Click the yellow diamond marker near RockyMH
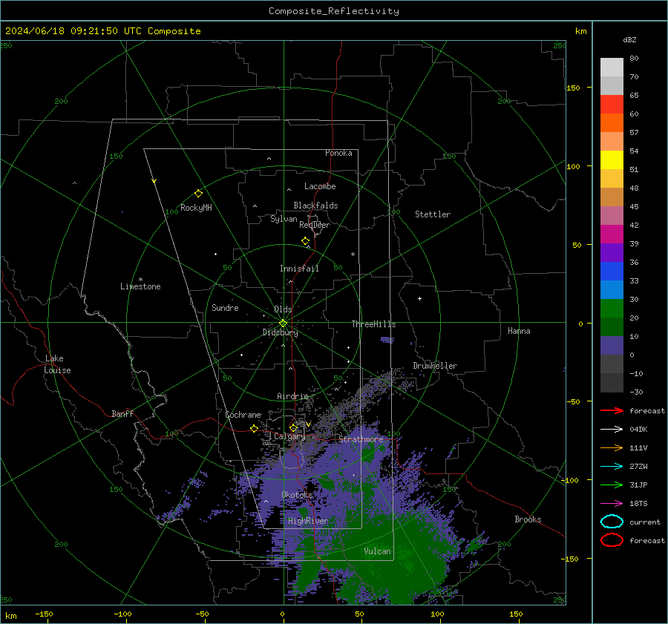 (x=198, y=194)
